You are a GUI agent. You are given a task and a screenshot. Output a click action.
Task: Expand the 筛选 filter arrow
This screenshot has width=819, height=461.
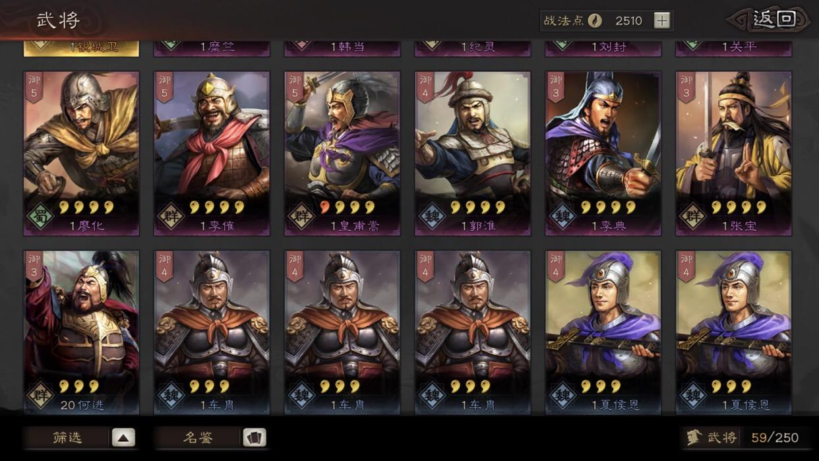[x=123, y=437]
